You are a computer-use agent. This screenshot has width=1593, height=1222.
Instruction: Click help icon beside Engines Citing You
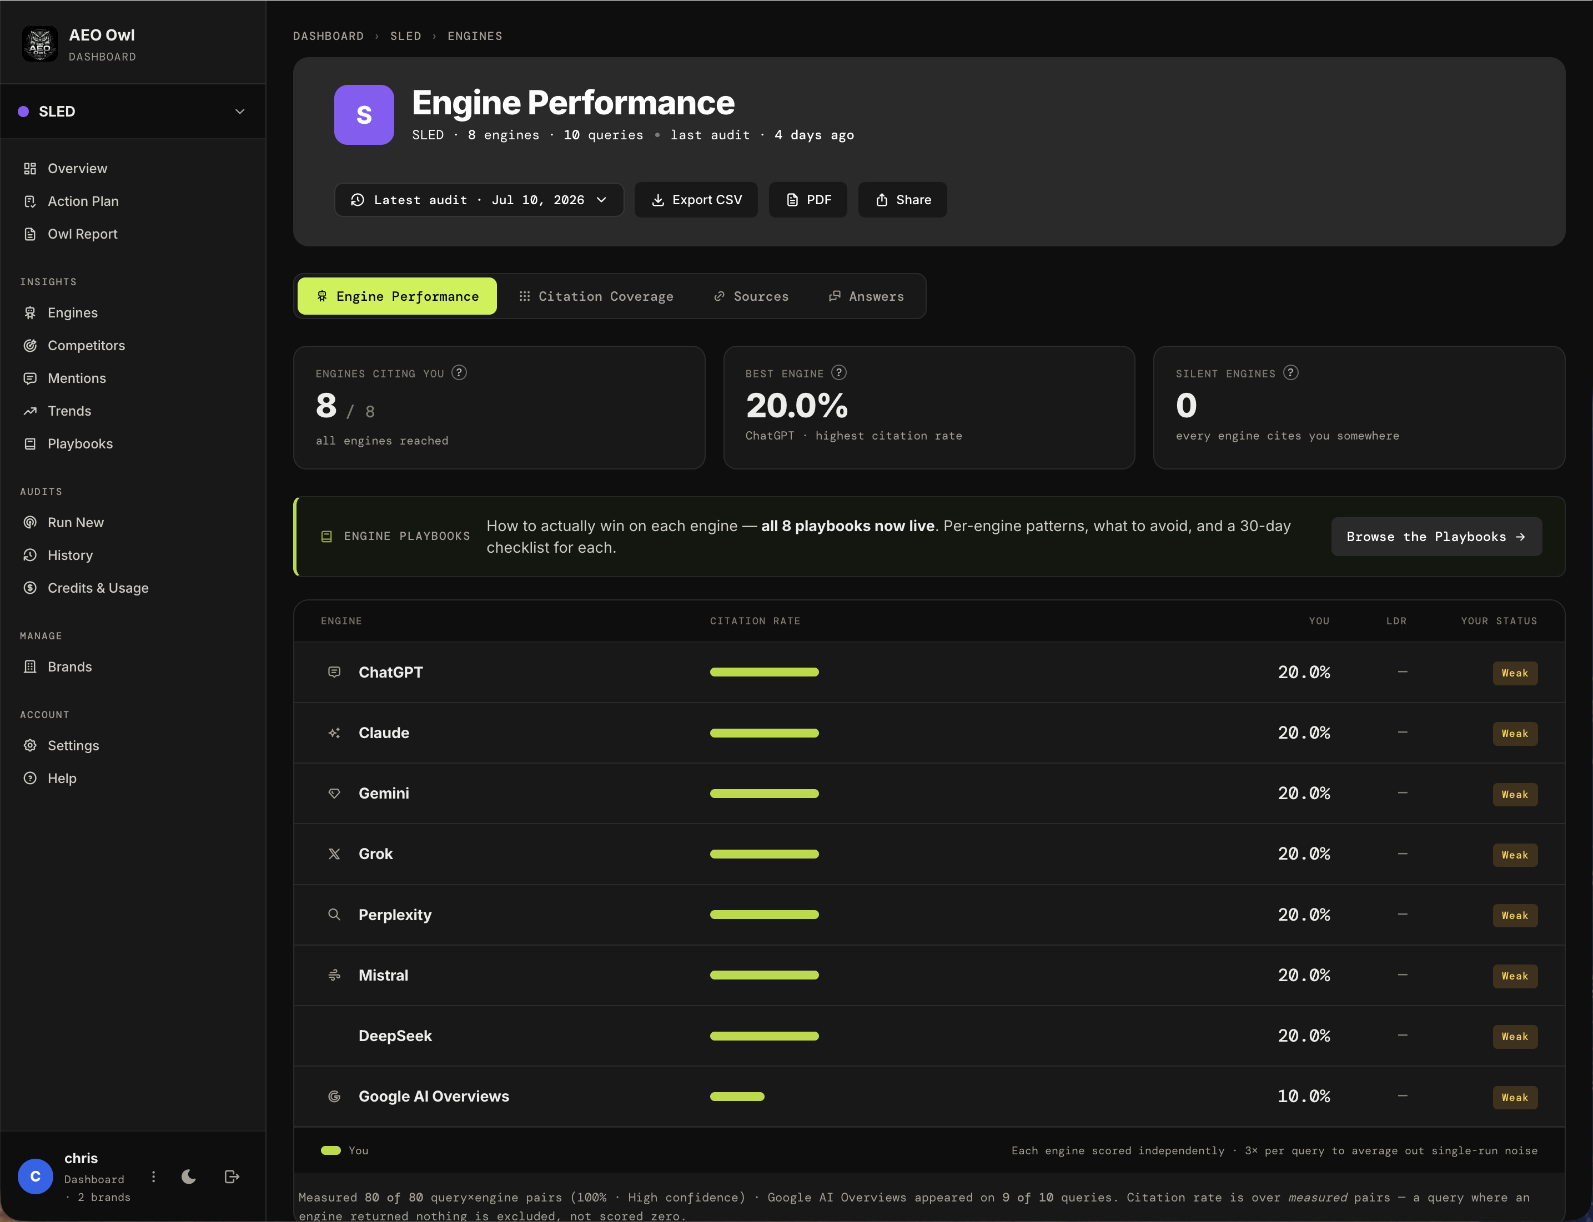[459, 372]
